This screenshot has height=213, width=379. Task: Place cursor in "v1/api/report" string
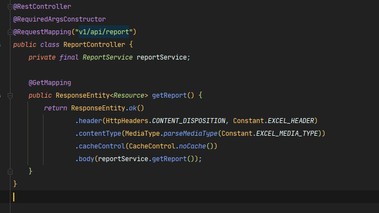(104, 32)
